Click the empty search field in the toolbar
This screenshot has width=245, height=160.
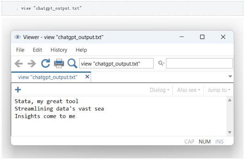pyautogui.click(x=199, y=63)
